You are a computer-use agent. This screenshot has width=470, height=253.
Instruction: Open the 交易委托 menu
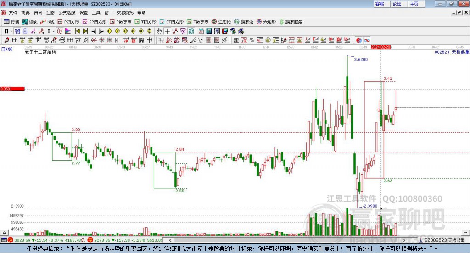[125, 12]
